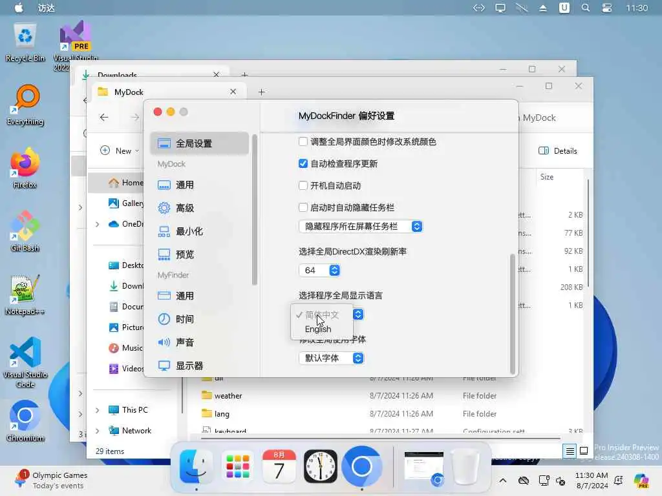Select 简体中文 language option
Viewport: 662px width, 496px height.
(322, 315)
